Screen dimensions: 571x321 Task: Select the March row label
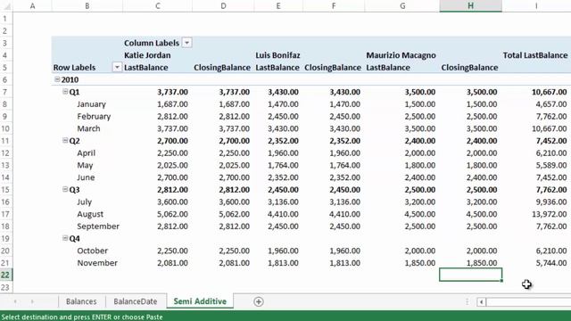[x=88, y=128]
